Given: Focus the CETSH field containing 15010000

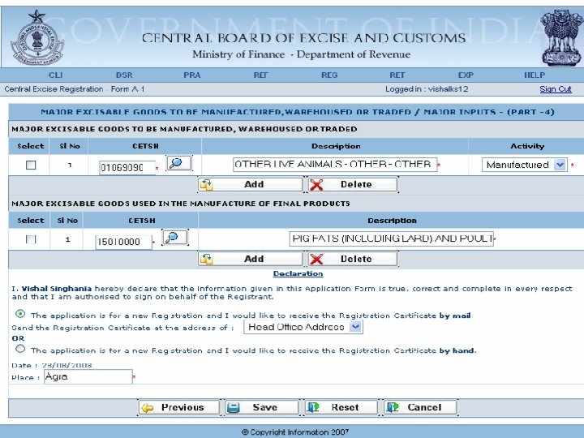Looking at the screenshot, I should tap(123, 242).
